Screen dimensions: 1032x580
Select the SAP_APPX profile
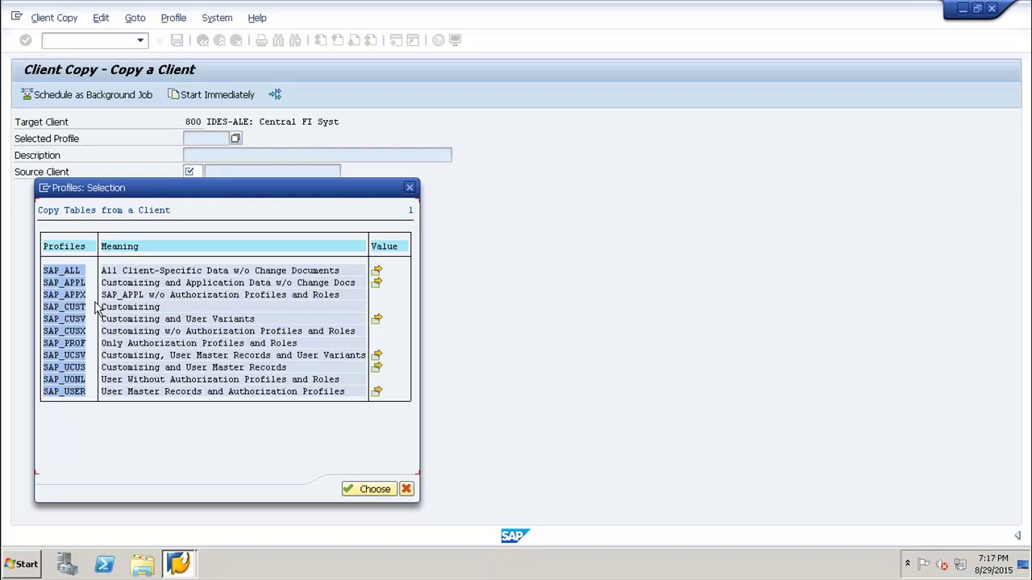(64, 295)
